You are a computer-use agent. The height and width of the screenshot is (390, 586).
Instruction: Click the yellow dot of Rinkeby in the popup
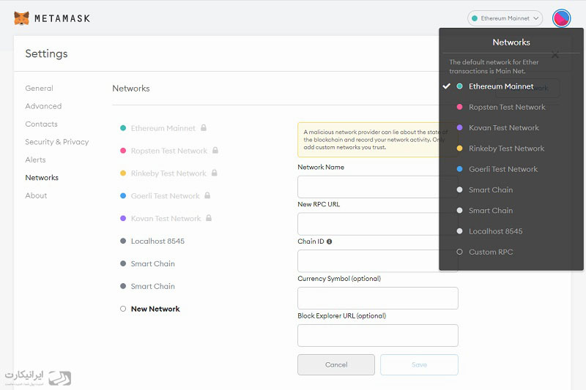(460, 149)
